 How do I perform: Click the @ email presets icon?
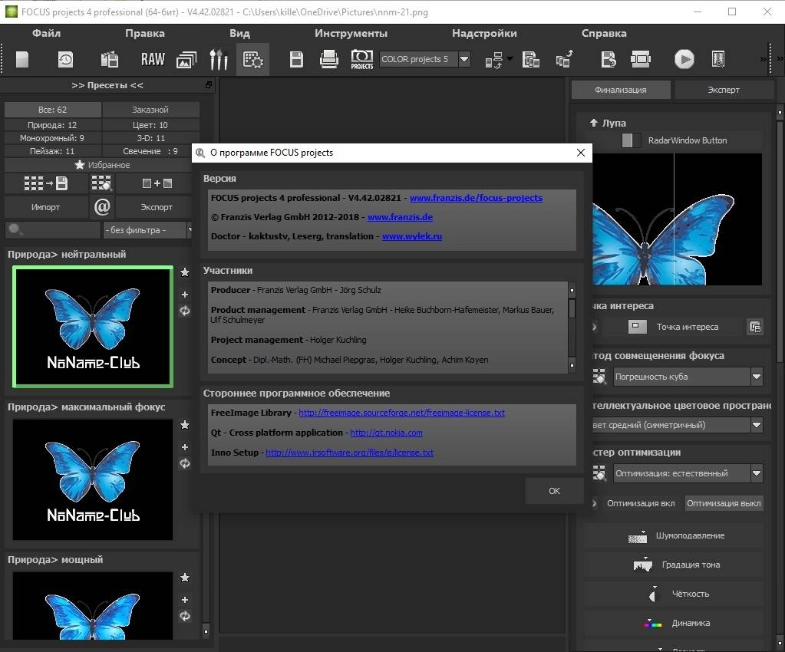coord(102,206)
